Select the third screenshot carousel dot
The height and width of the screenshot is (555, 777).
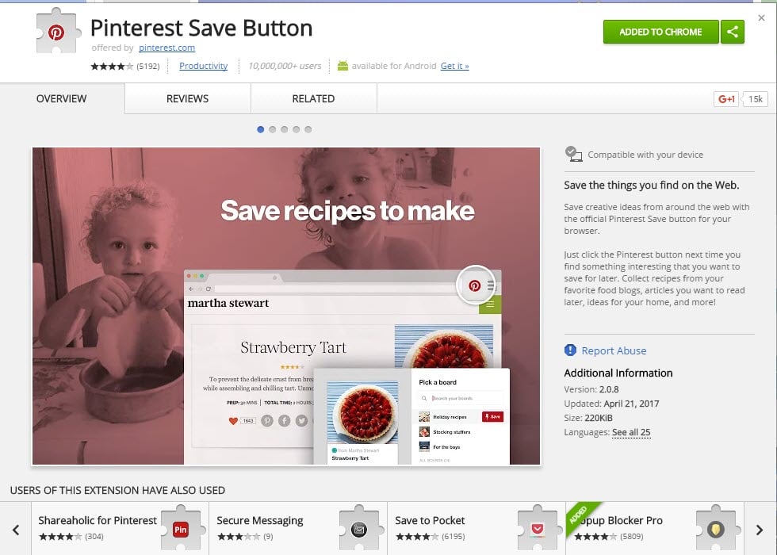(285, 129)
